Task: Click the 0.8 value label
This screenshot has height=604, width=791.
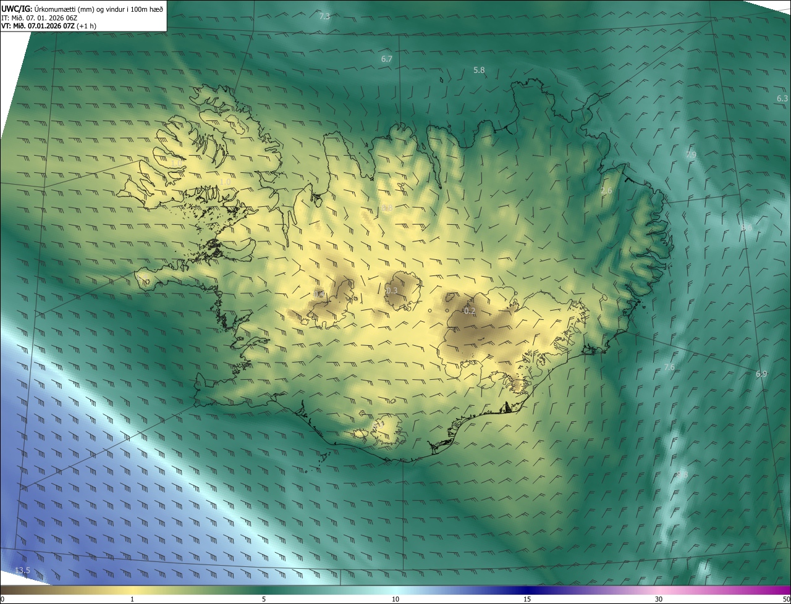Action: click(x=387, y=209)
